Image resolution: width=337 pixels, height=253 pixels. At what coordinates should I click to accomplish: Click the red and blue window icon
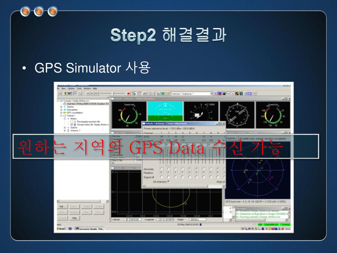(x=220, y=94)
